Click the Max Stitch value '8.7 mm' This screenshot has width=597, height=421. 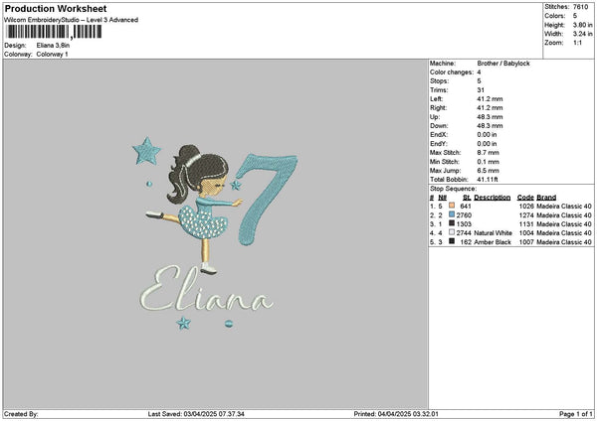[488, 153]
